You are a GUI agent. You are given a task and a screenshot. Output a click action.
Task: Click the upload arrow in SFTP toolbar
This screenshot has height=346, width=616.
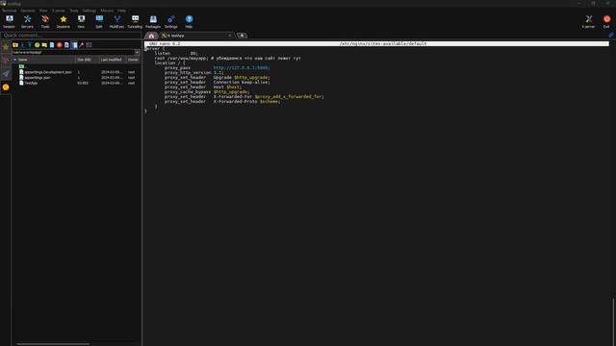[30, 45]
